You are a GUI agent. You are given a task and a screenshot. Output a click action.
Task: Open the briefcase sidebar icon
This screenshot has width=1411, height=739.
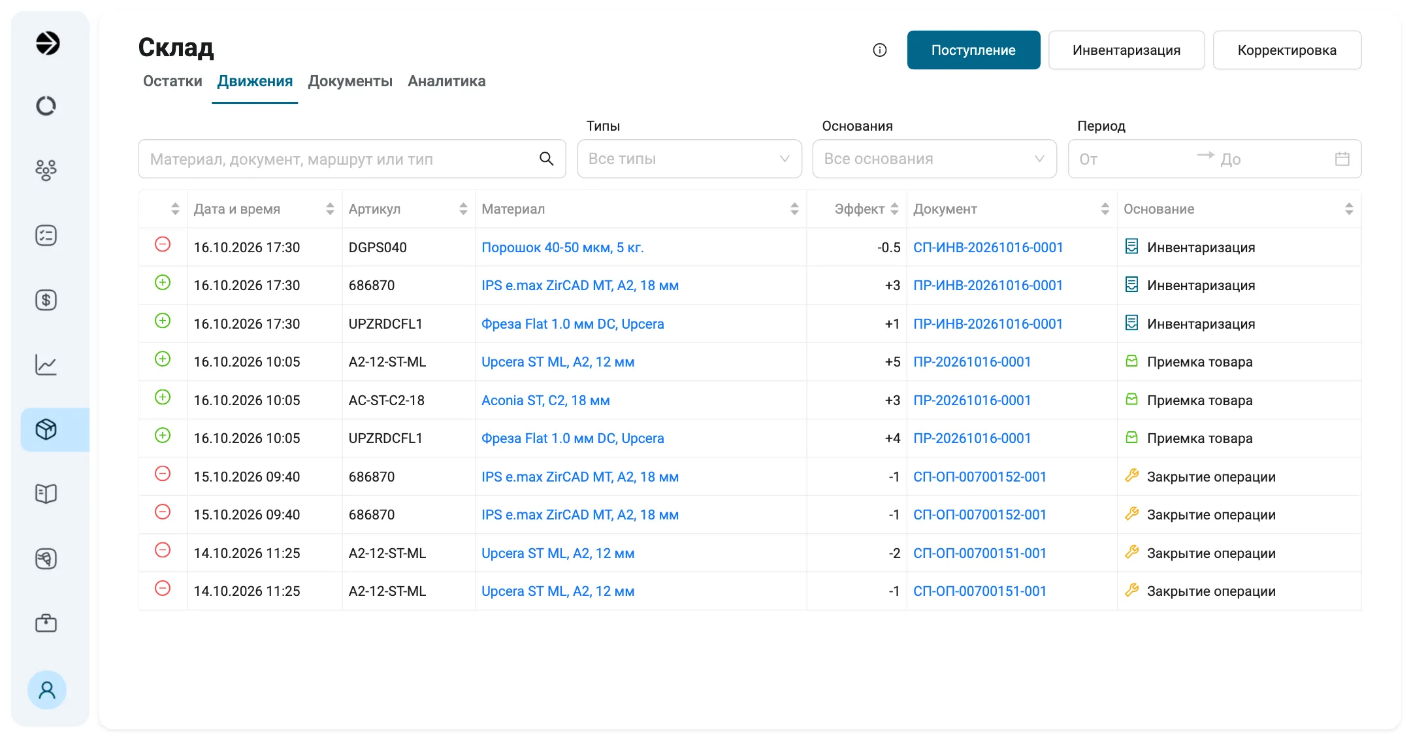point(46,623)
